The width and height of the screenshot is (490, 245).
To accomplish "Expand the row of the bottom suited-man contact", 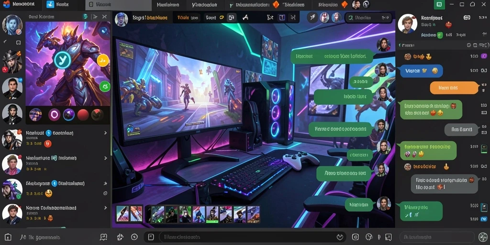I will pyautogui.click(x=105, y=208).
